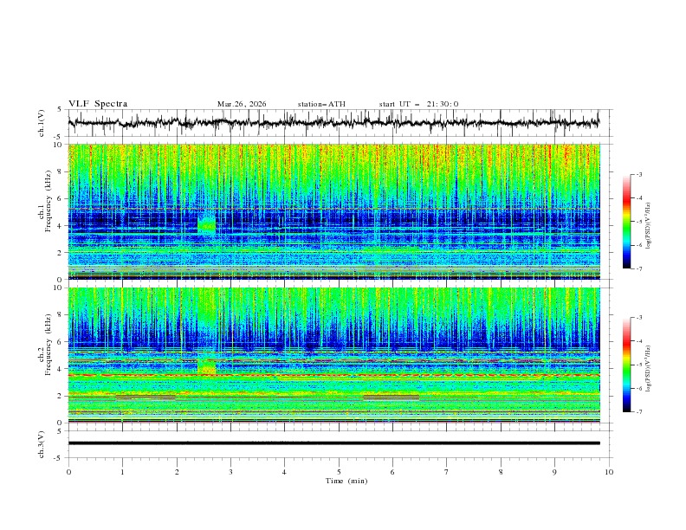
Task: Click the "ch.3(V)" axis label
Action: [42, 444]
